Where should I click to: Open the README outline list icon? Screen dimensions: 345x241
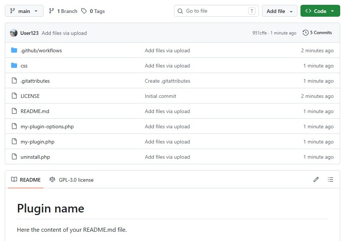pos(330,179)
